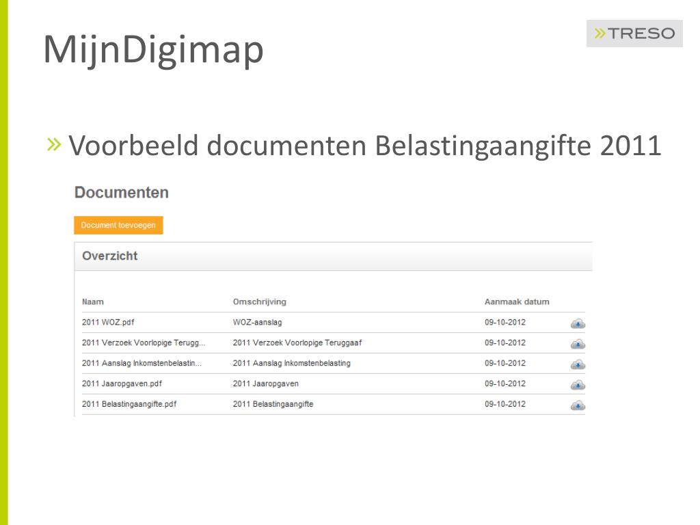Select the 2011 Jaaropgaven description cell
The image size is (700, 525).
[x=266, y=384]
